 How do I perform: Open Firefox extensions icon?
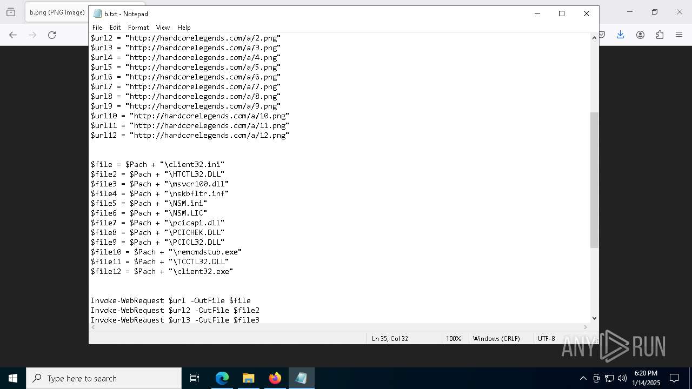pos(660,35)
